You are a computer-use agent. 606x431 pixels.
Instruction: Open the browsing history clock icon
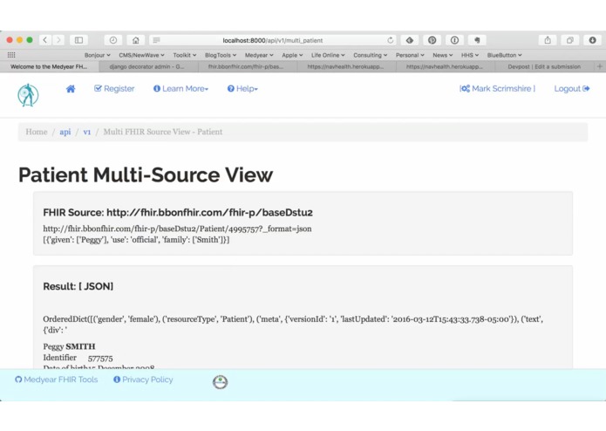pos(112,40)
